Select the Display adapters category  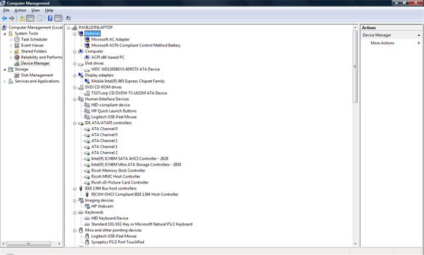click(x=99, y=75)
